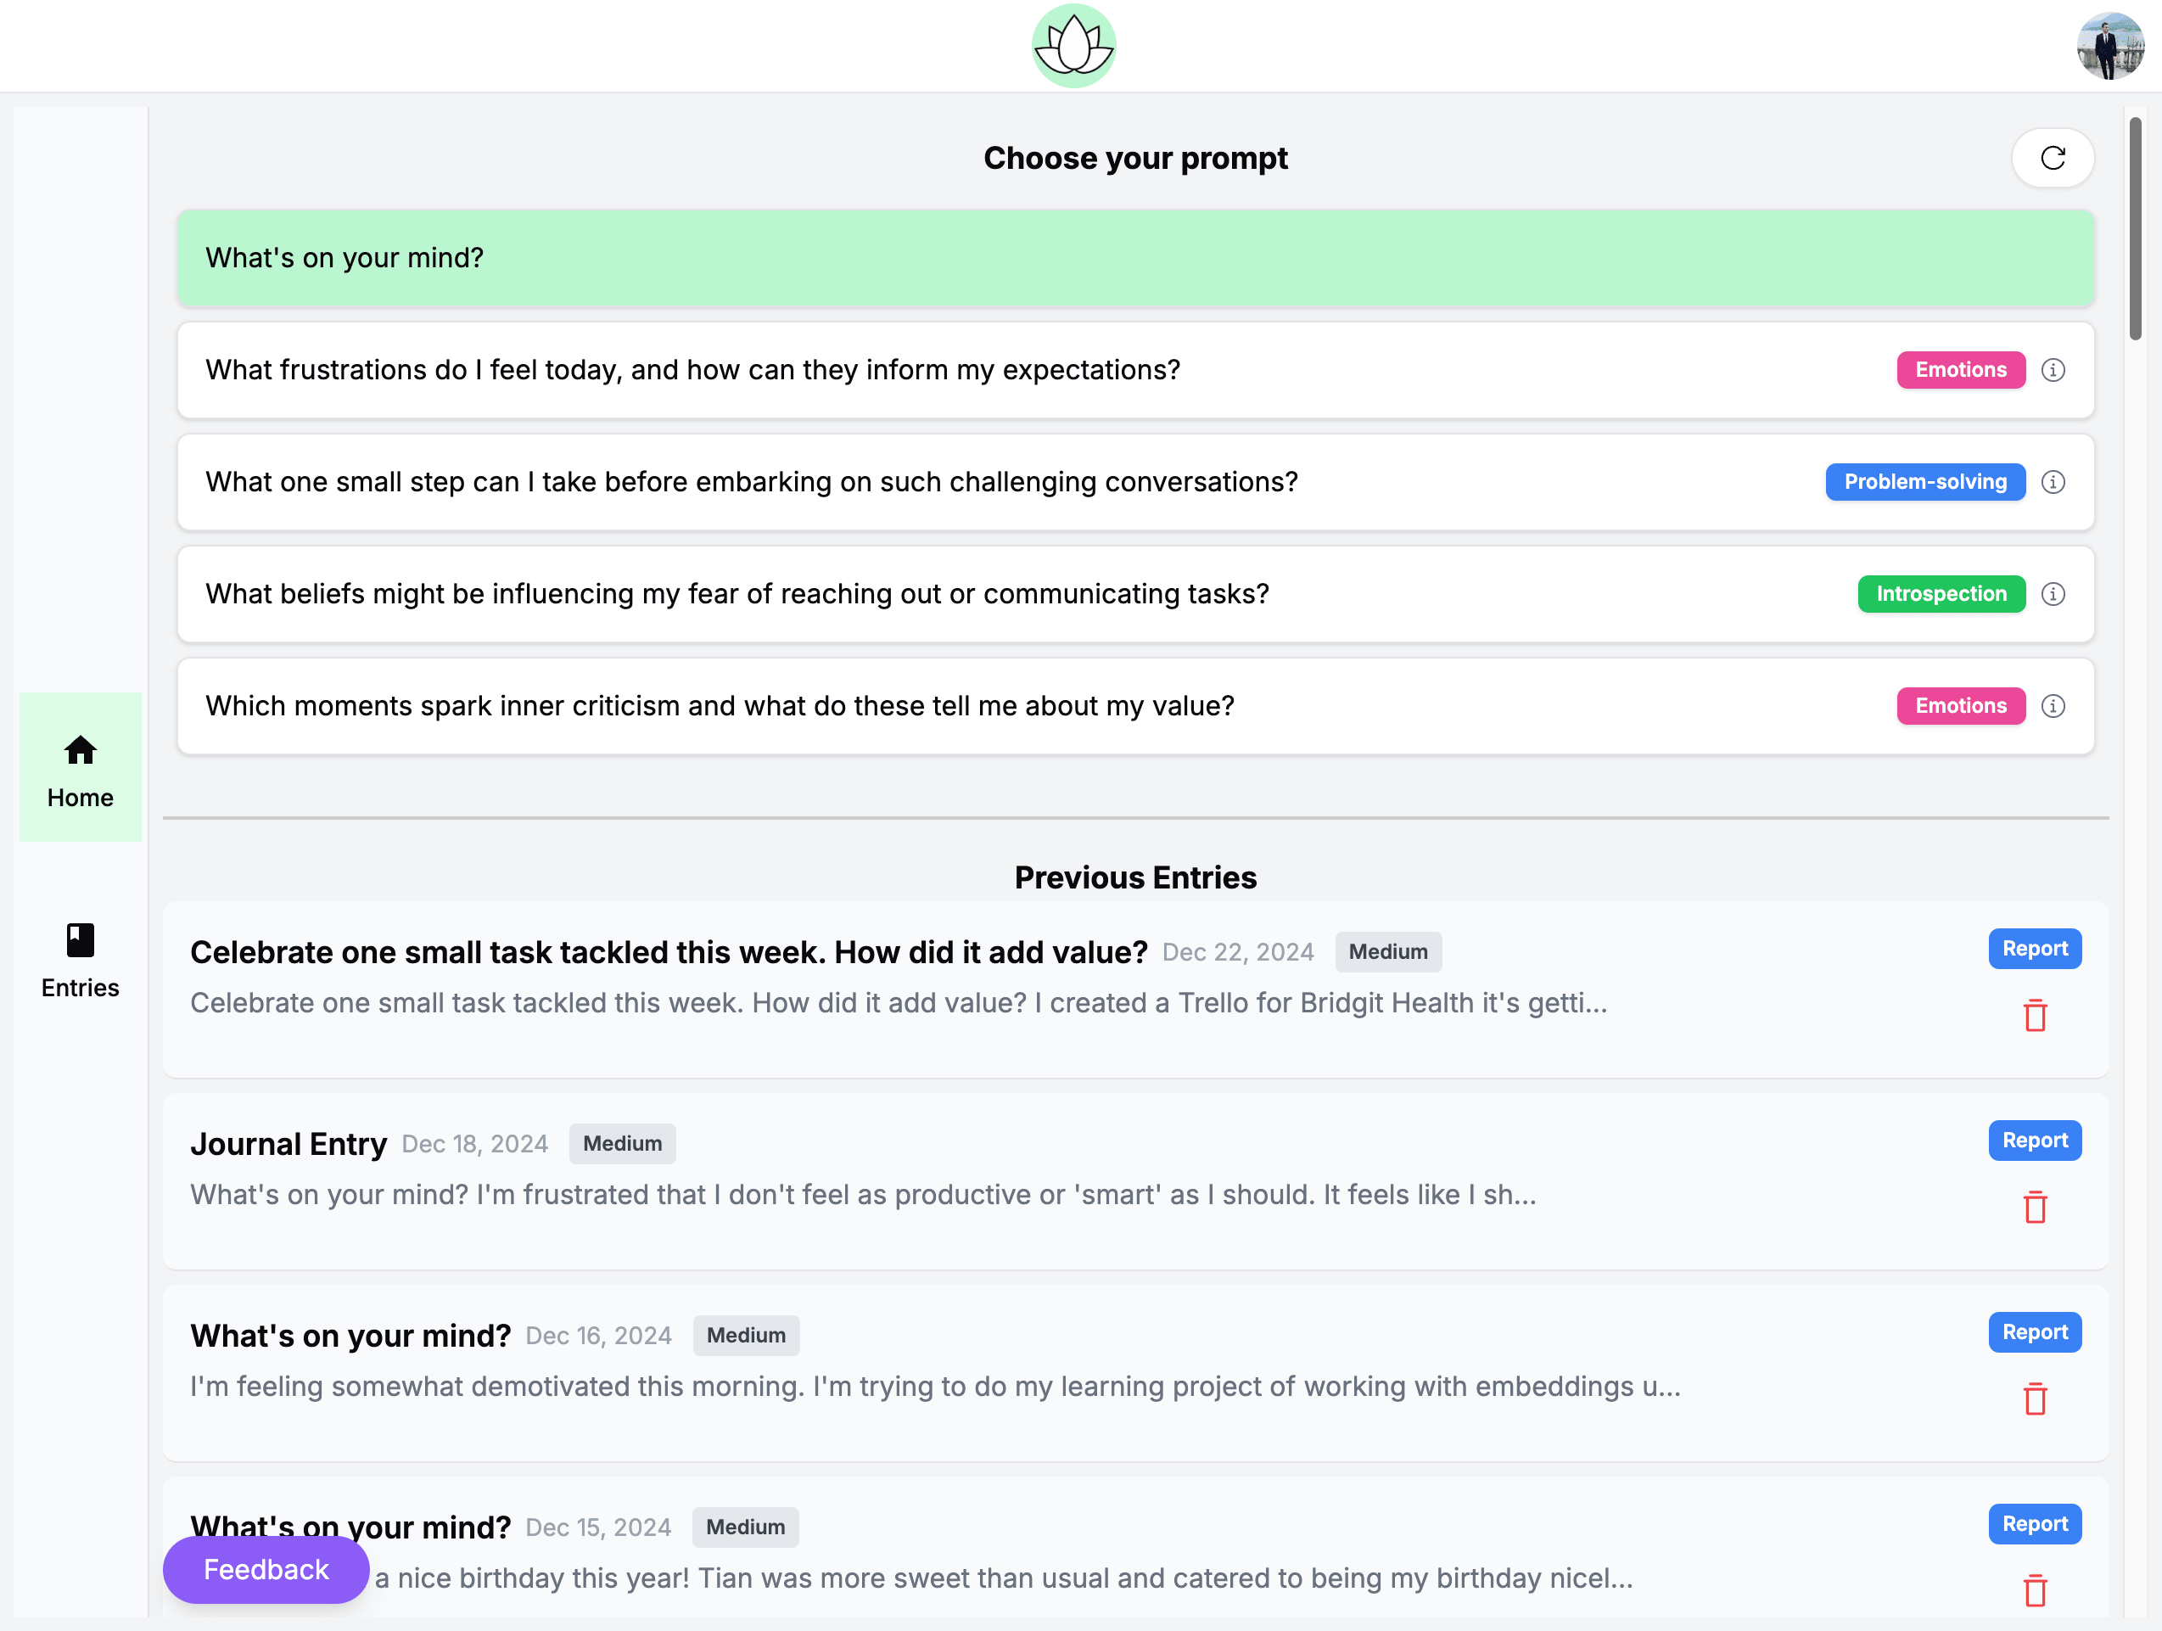2162x1631 pixels.
Task: Click the Trello for Bridgit Health preview text
Action: (x=899, y=1004)
